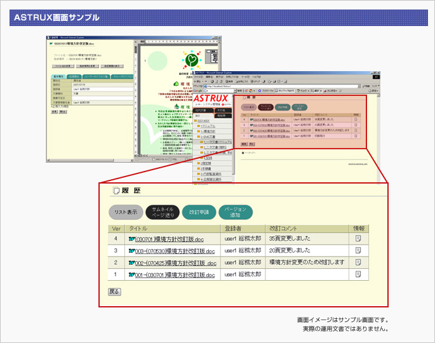This screenshot has height=343, width=435.
Task: Click the document icon before file title in left window
Action: coord(51,44)
